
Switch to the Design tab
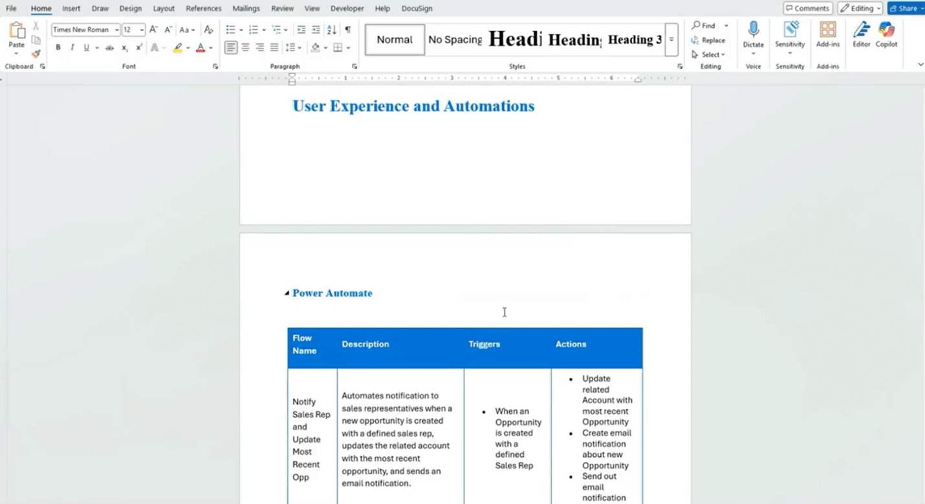130,8
